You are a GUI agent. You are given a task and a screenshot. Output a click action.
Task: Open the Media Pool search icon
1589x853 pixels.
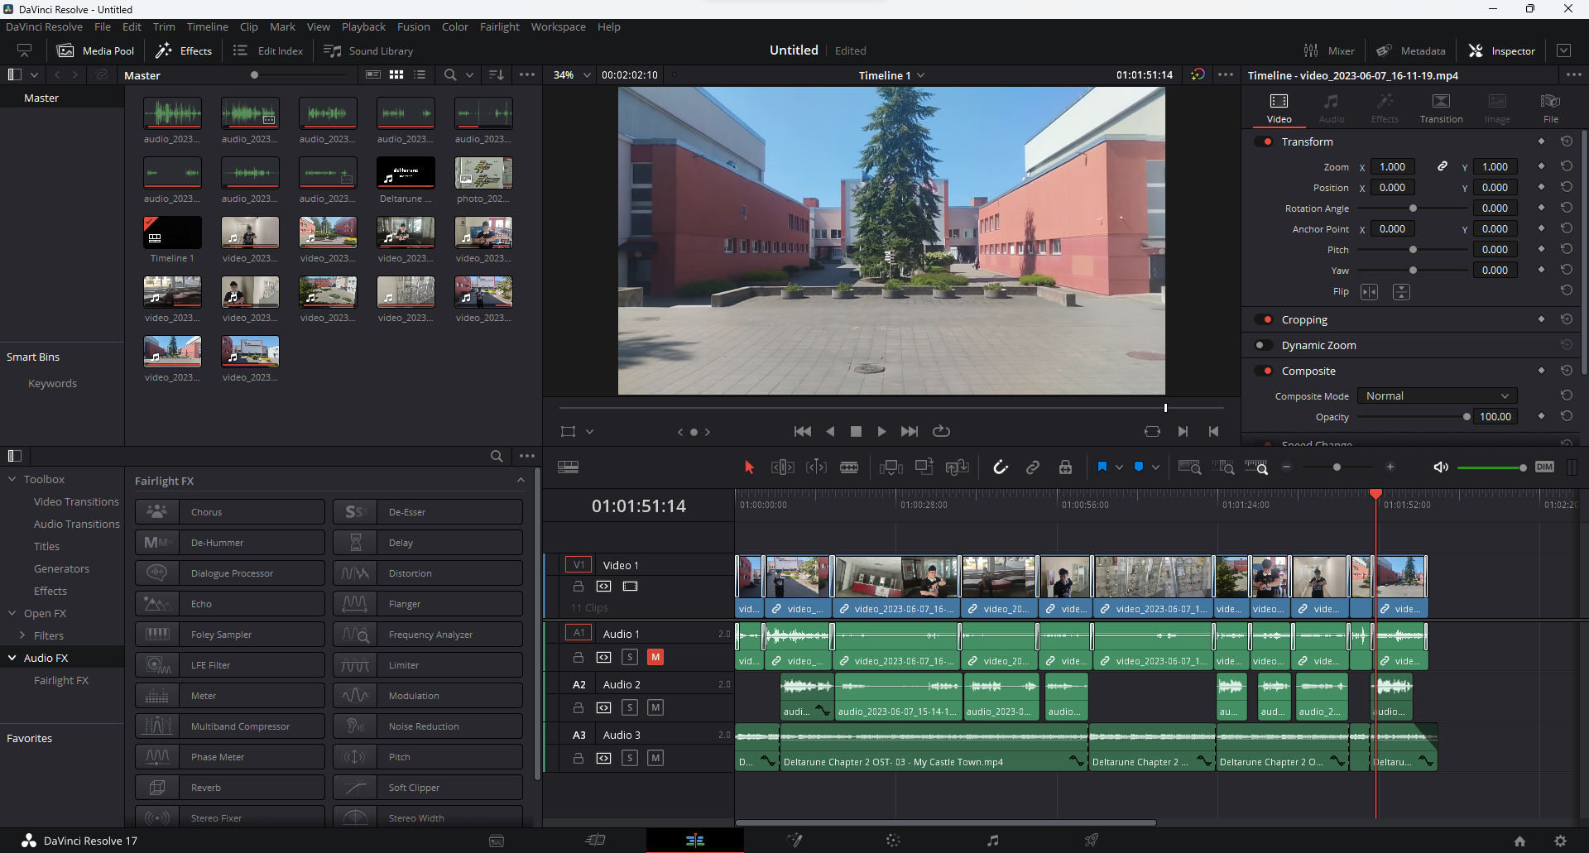point(450,74)
